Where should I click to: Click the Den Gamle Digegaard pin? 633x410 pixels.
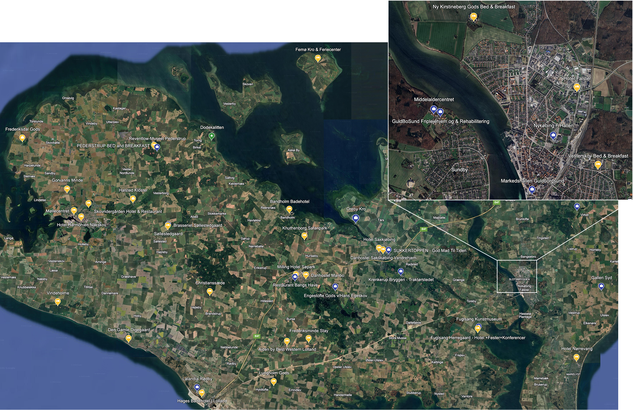129,338
